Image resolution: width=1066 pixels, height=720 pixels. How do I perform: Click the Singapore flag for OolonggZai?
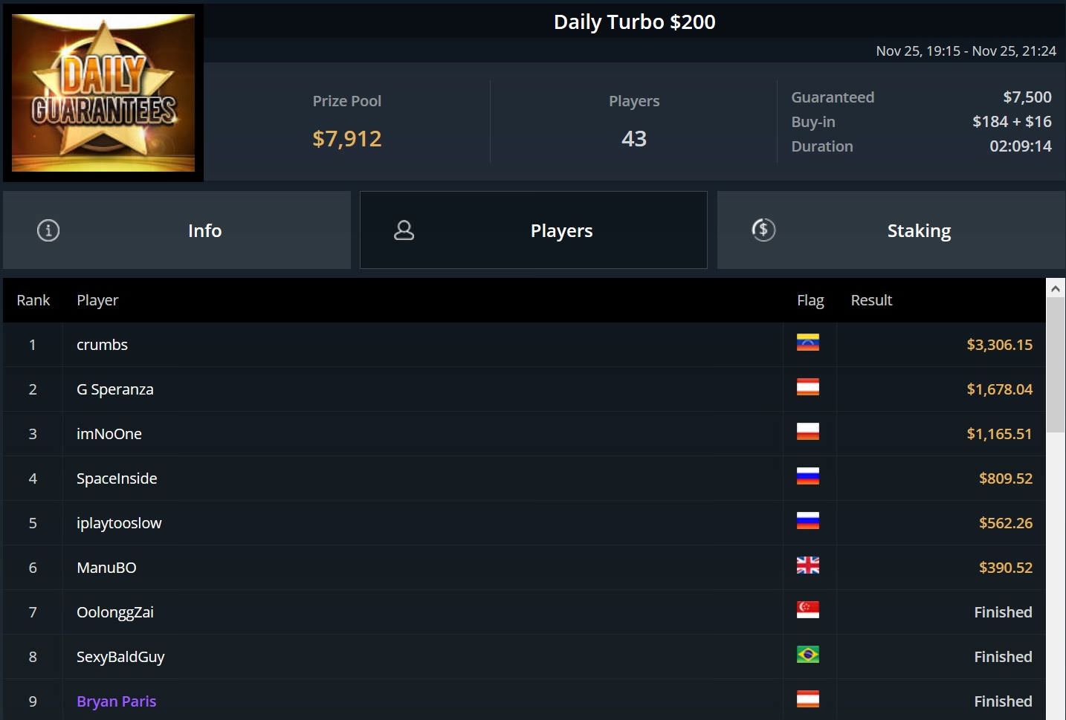(808, 610)
